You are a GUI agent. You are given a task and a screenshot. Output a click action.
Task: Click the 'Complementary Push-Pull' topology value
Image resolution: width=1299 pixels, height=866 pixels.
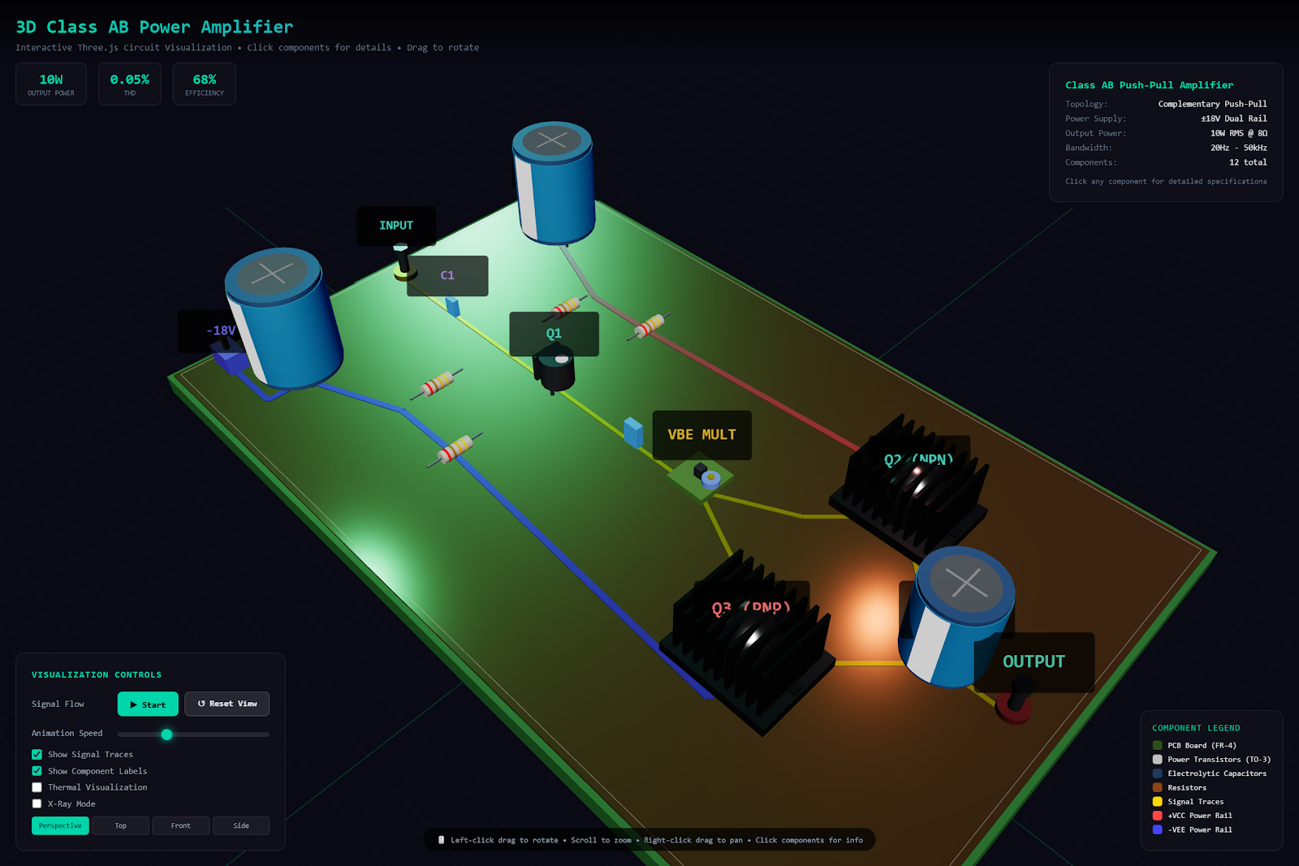[x=1212, y=104]
